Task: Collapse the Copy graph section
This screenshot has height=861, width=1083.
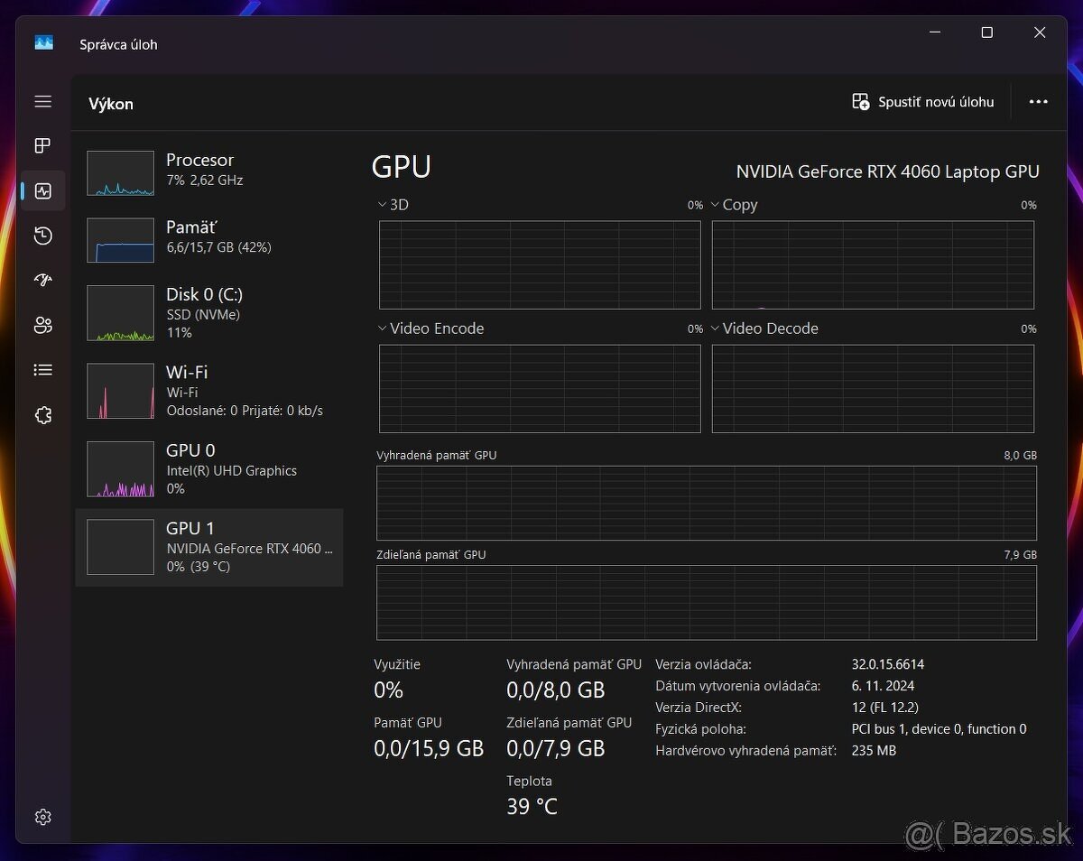Action: click(x=715, y=204)
